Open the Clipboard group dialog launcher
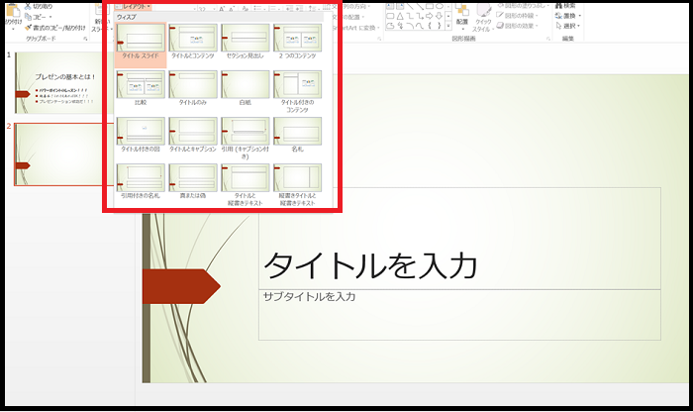Image resolution: width=693 pixels, height=412 pixels. coord(85,39)
